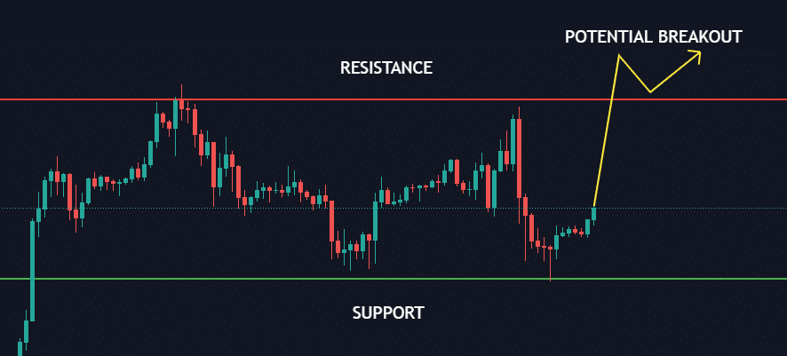This screenshot has width=787, height=356.
Task: Click the yellow path's first peak above resistance
Action: tap(619, 55)
